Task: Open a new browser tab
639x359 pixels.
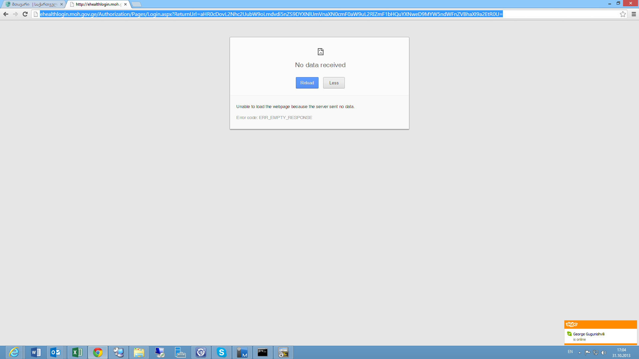Action: pos(136,4)
